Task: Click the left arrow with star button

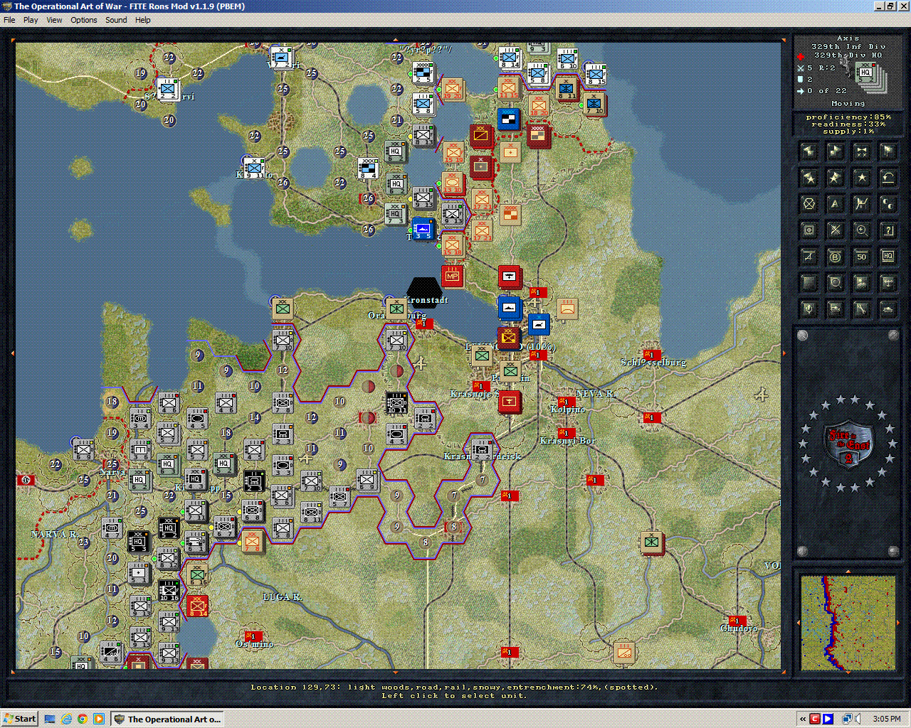Action: [809, 178]
